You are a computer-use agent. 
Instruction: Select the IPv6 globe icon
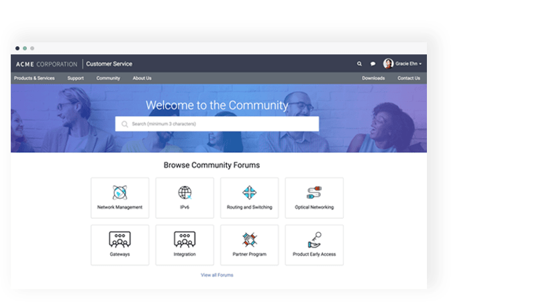[185, 193]
